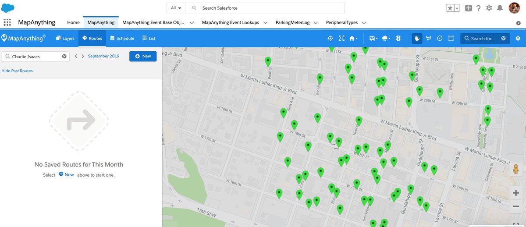Viewport: 526px width, 227px height.
Task: Open the ParkingMeterLog tab
Action: [293, 22]
